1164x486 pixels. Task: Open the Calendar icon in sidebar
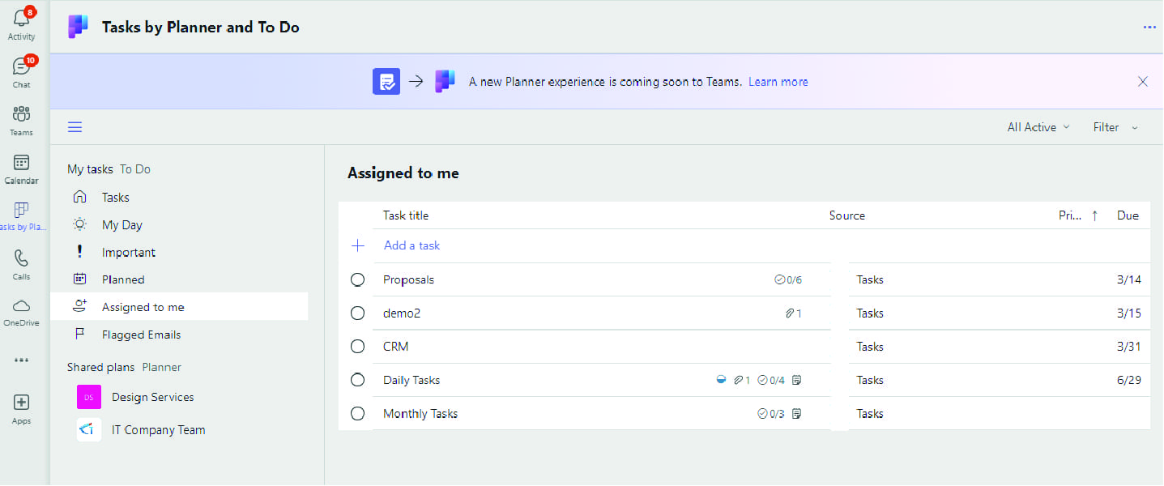click(22, 162)
